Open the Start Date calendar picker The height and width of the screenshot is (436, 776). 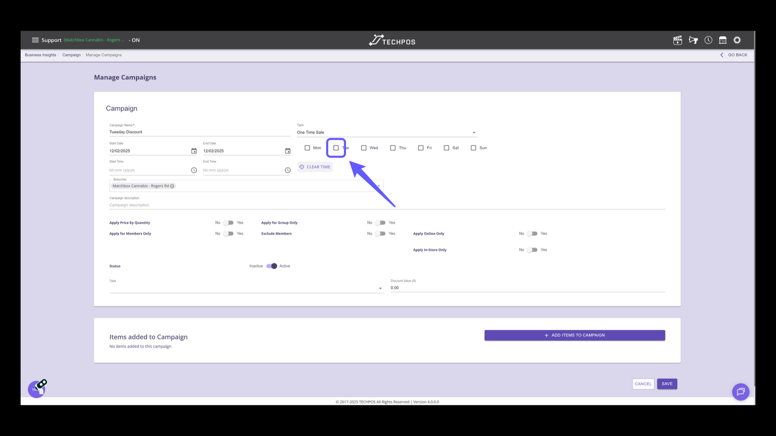tap(194, 151)
